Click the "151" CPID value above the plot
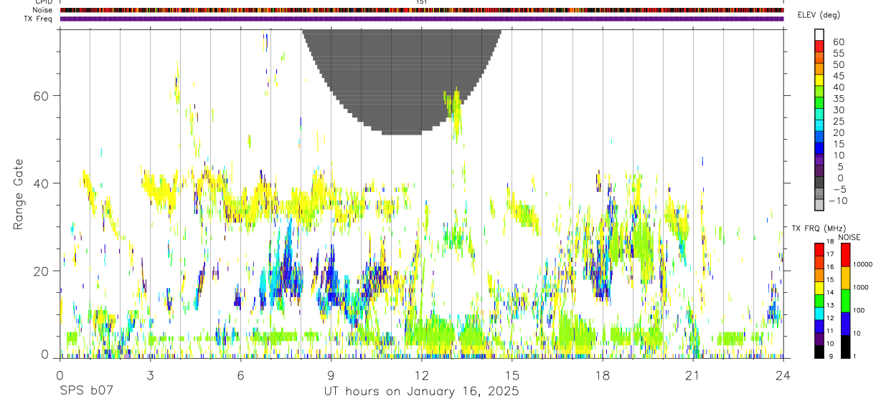The height and width of the screenshot is (406, 881). coord(421,3)
